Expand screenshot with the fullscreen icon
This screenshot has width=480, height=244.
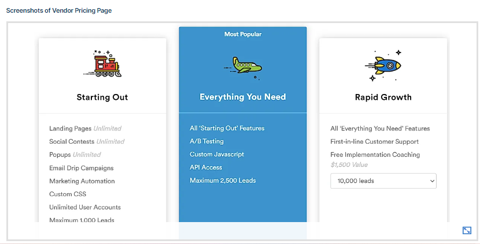pos(467,230)
